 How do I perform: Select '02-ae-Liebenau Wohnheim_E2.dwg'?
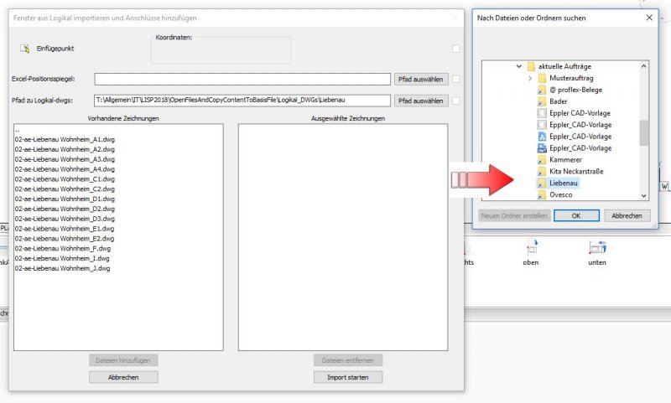coord(65,239)
